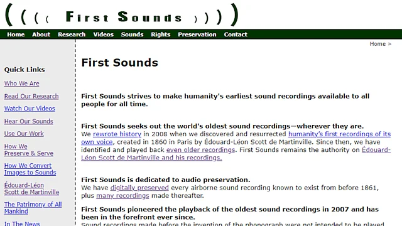Click 'First Sounds strives to make humanity's earliest' statement
The image size is (402, 226).
click(x=225, y=100)
